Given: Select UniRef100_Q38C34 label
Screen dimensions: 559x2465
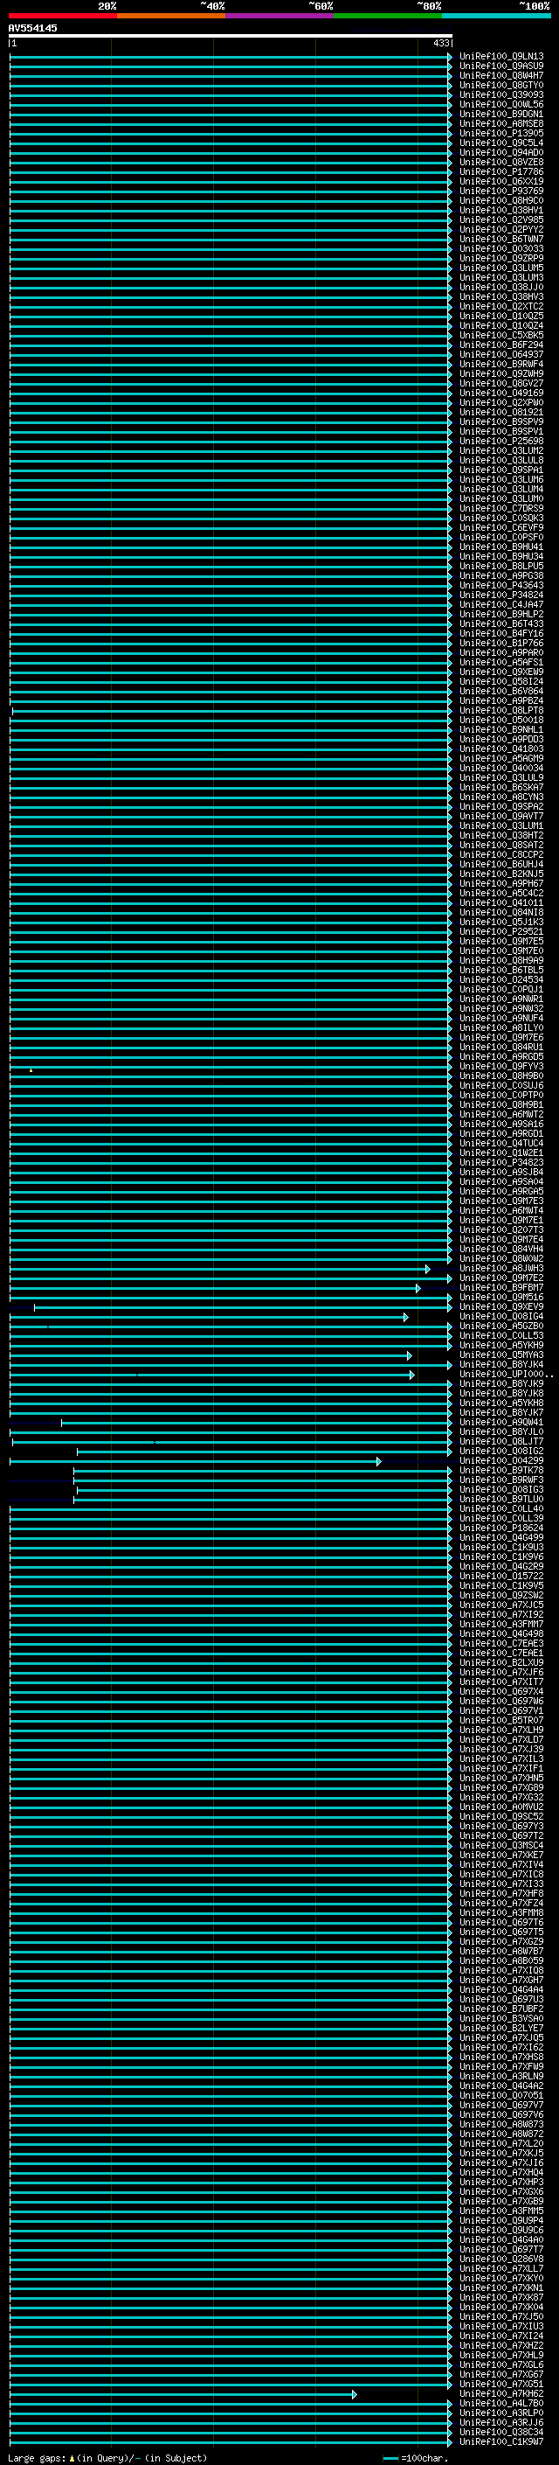Looking at the screenshot, I should click(500, 2432).
